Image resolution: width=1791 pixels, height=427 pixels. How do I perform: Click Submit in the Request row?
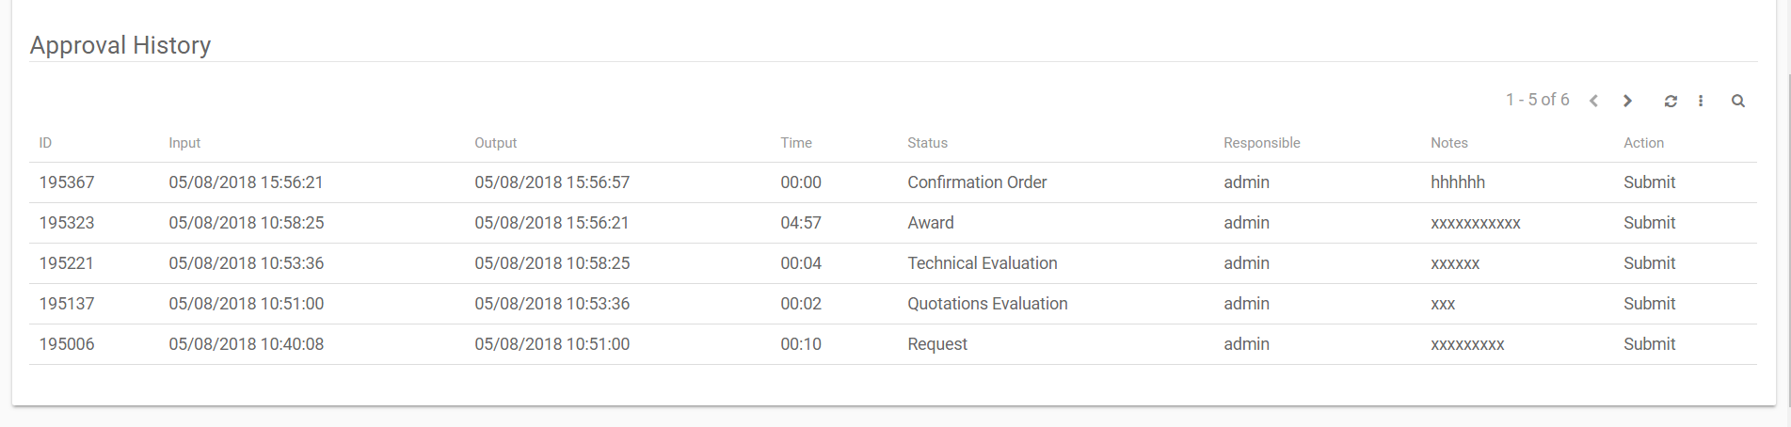pyautogui.click(x=1649, y=344)
